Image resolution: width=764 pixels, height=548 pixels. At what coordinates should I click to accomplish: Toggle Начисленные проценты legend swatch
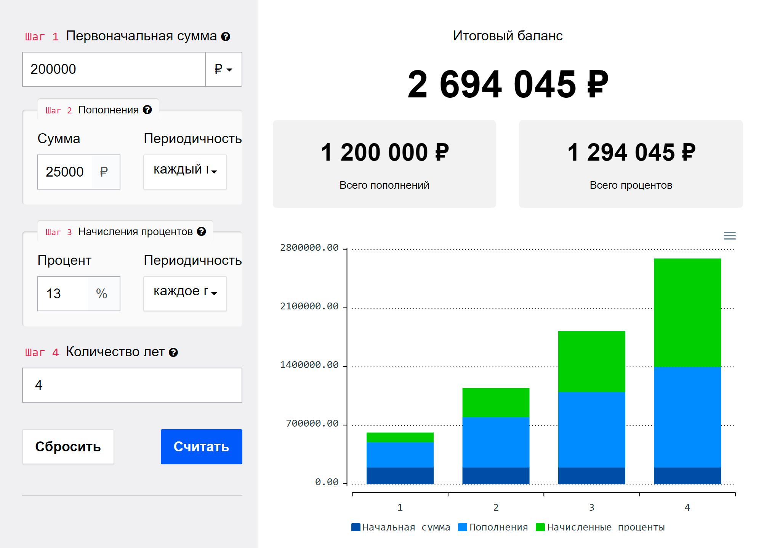pyautogui.click(x=540, y=527)
